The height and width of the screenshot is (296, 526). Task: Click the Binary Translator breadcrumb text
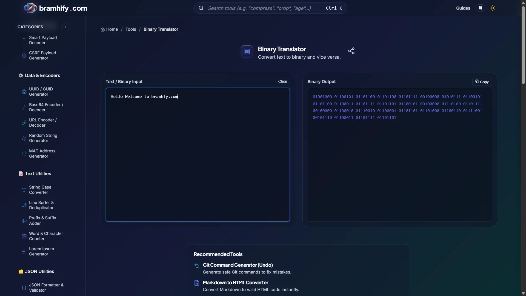point(161,29)
